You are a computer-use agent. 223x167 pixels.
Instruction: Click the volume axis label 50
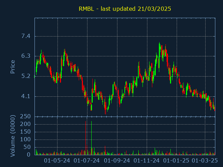pos(27,147)
